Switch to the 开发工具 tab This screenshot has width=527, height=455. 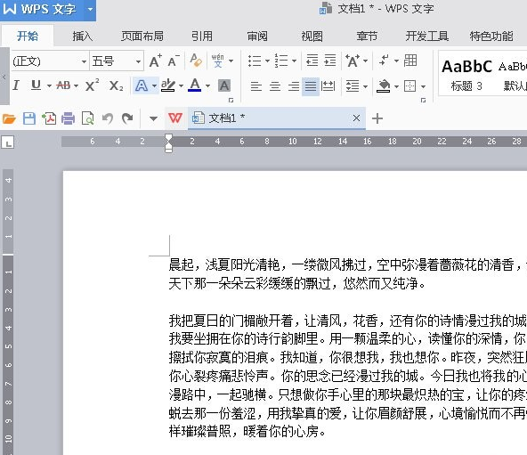(x=426, y=36)
